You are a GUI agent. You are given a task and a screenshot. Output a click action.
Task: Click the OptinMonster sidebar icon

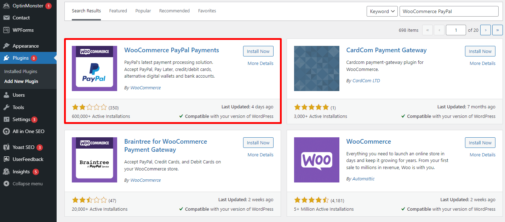click(6, 6)
